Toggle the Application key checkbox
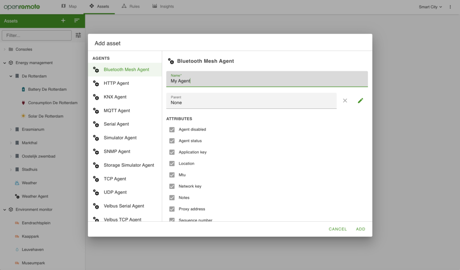This screenshot has width=460, height=270. pos(172,152)
